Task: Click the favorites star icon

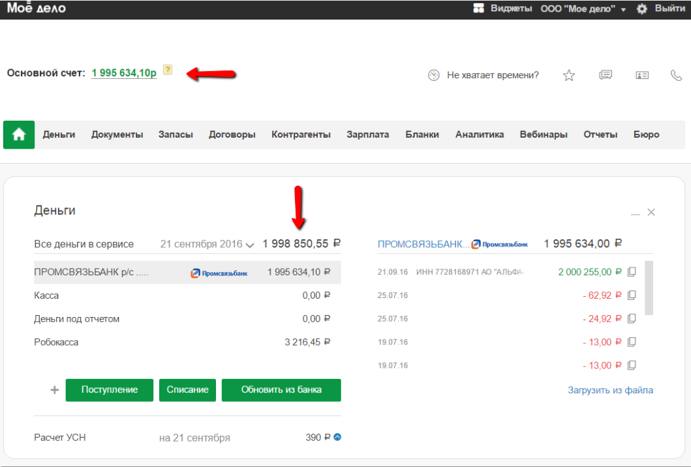Action: click(x=569, y=76)
